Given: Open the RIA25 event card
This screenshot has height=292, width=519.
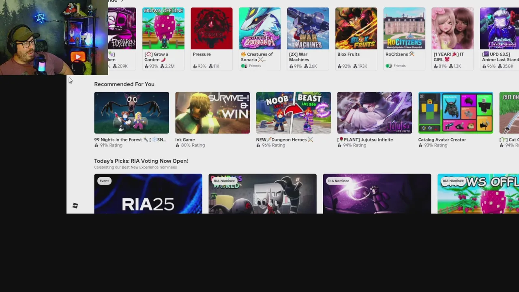Looking at the screenshot, I should coord(148,194).
